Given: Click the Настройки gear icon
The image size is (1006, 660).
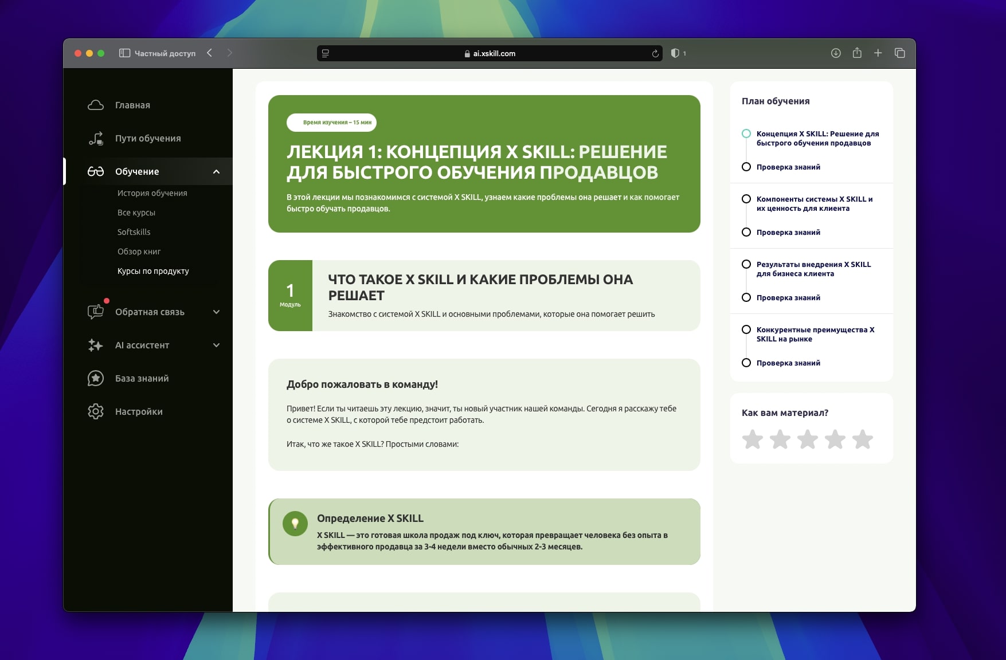Looking at the screenshot, I should coord(96,411).
